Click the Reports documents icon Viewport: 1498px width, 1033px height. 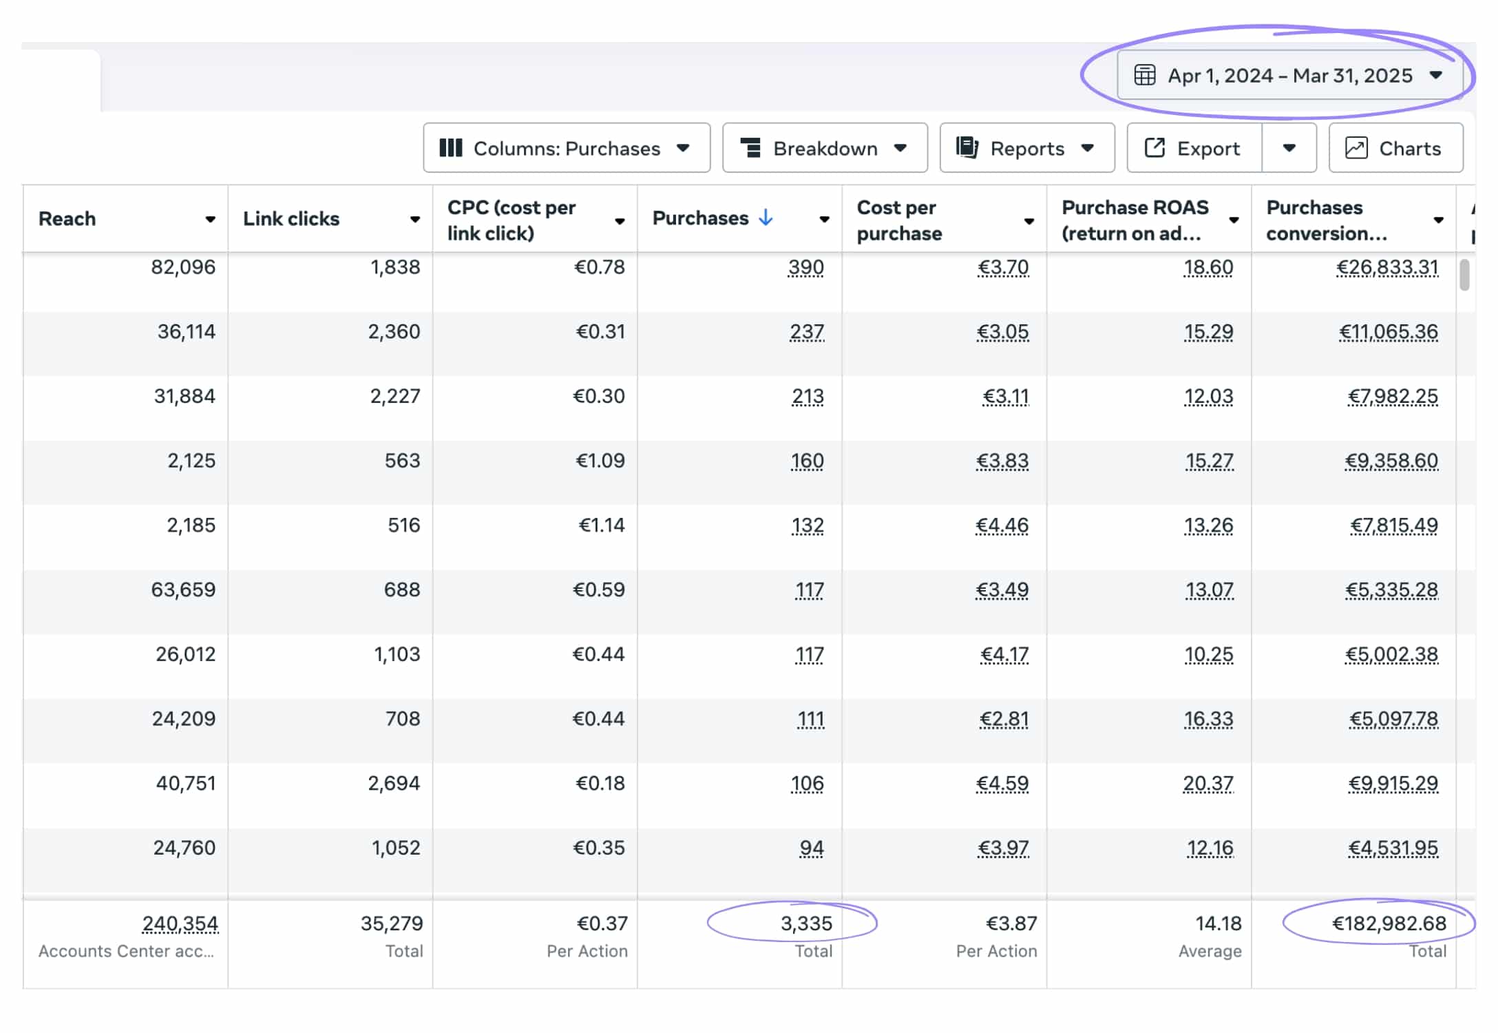pyautogui.click(x=967, y=148)
